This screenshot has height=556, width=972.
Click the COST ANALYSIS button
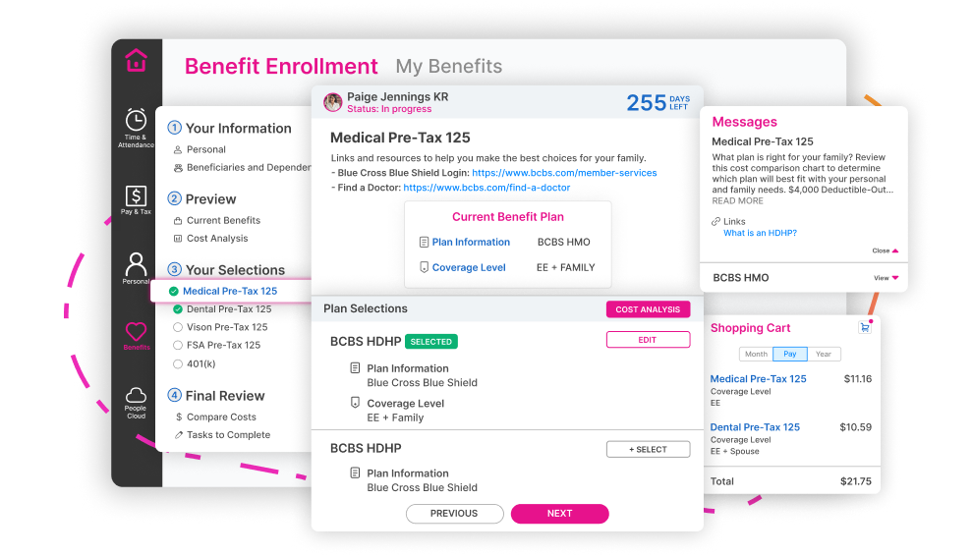pyautogui.click(x=648, y=309)
